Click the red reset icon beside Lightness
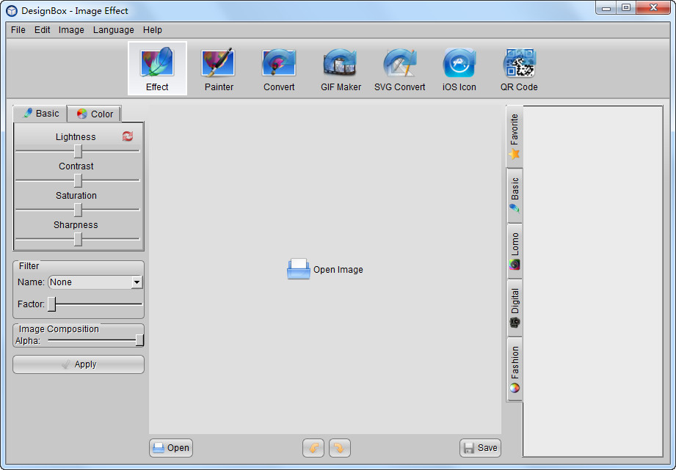 coord(128,136)
